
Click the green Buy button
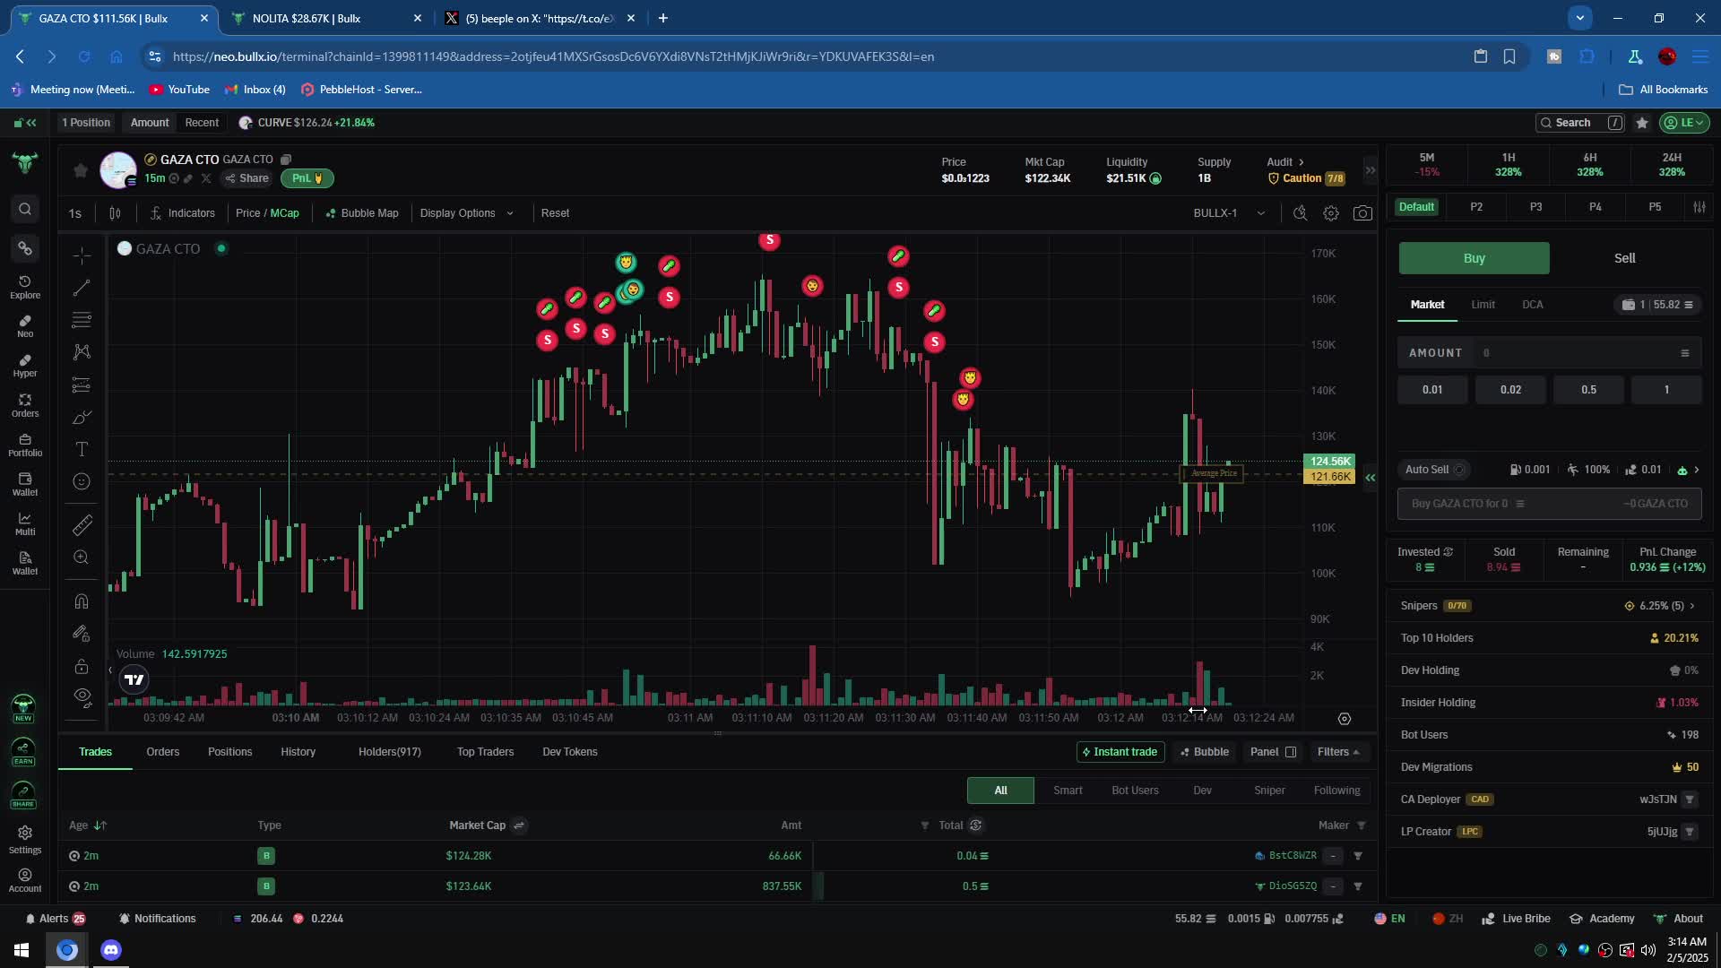pyautogui.click(x=1474, y=258)
